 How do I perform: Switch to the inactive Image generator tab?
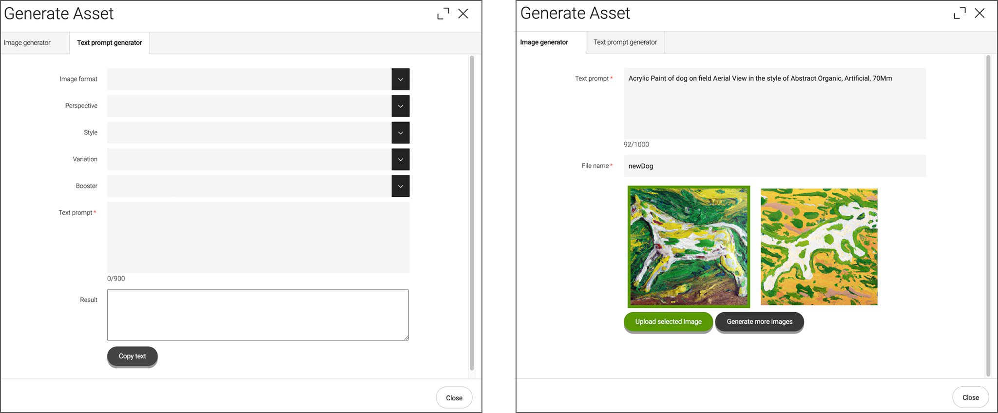tap(27, 43)
